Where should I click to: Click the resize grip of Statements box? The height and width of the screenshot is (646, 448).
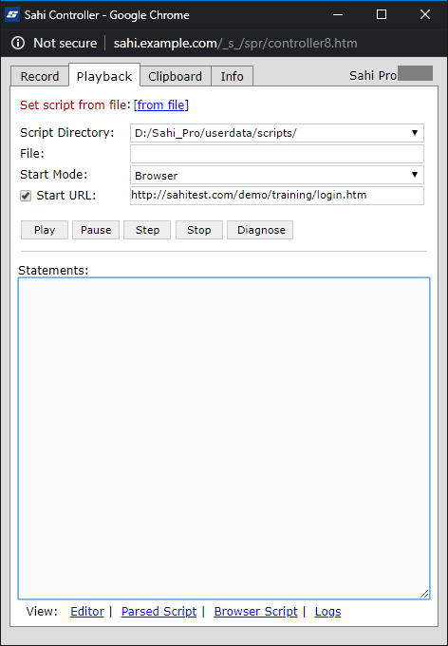click(x=424, y=594)
